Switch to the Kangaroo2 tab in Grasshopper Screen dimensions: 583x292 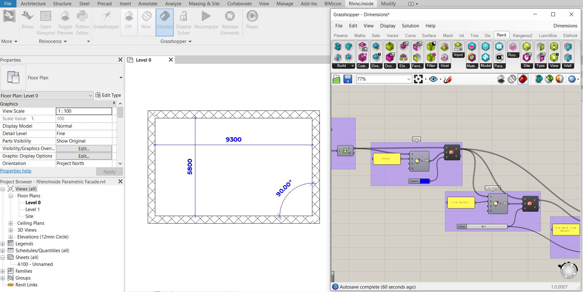[522, 35]
